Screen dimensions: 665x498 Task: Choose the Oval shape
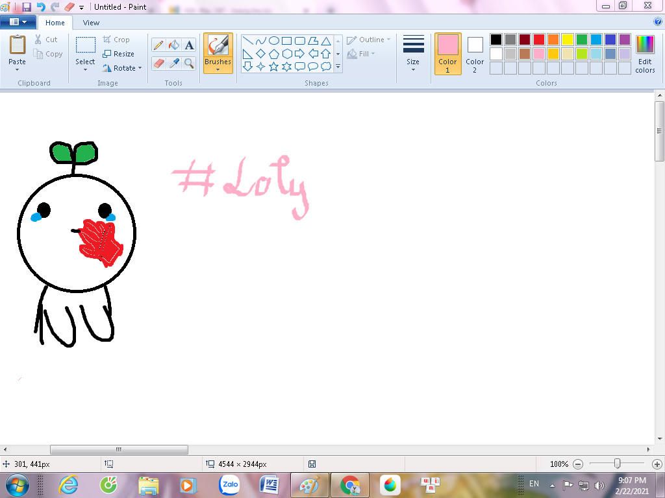pos(274,41)
